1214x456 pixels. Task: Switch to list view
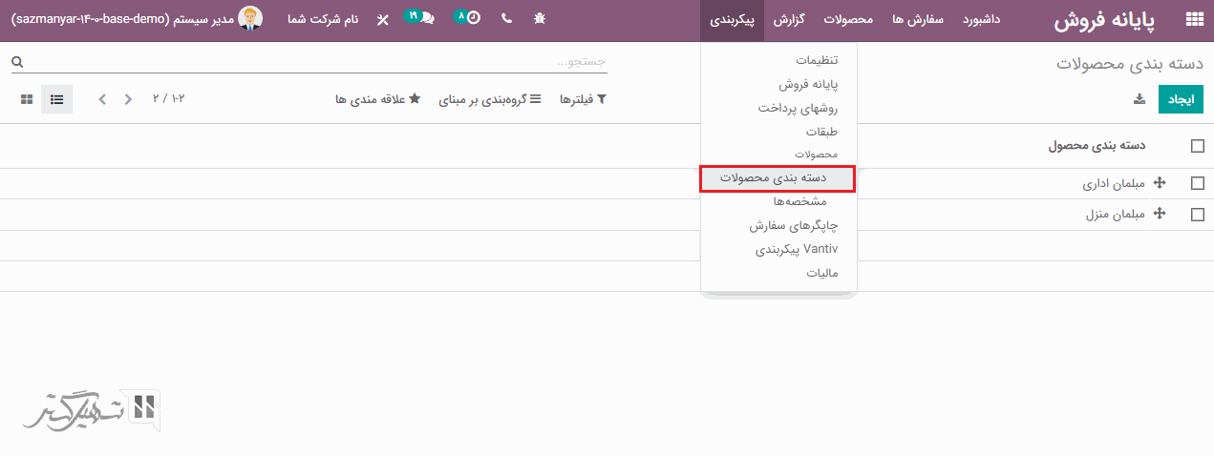(57, 99)
